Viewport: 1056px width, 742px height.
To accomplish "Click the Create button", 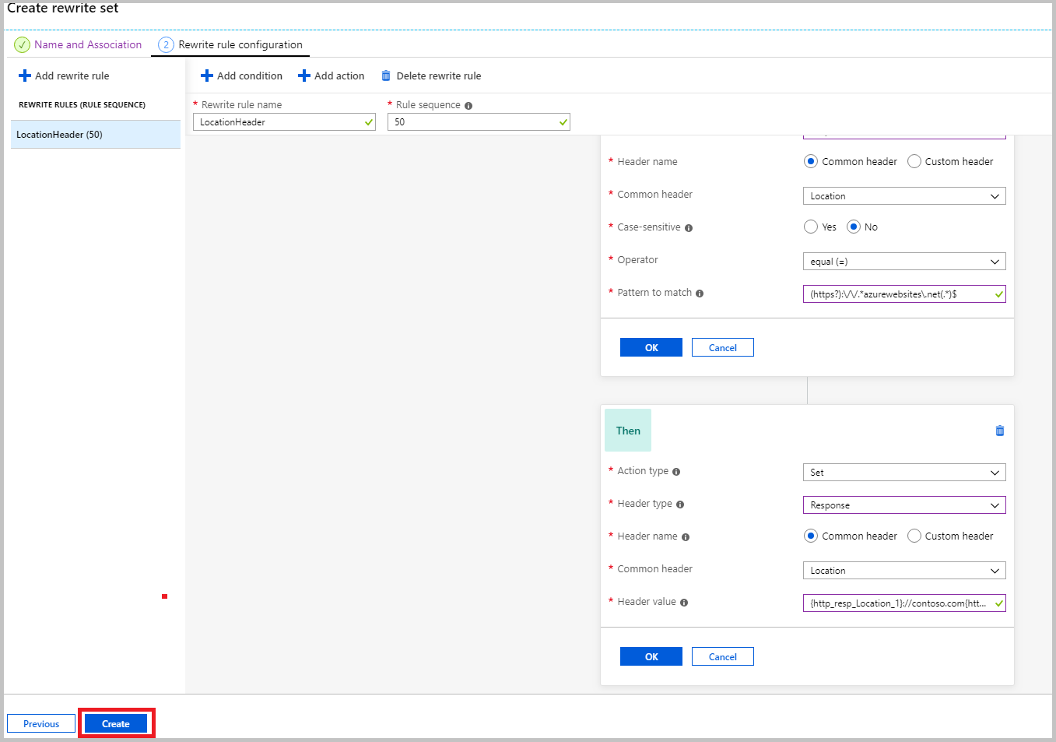I will click(116, 723).
